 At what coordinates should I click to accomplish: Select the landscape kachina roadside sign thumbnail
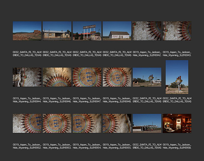(147, 77)
